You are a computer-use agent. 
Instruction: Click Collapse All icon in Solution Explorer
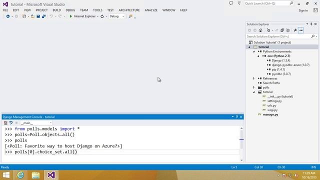pos(282,30)
